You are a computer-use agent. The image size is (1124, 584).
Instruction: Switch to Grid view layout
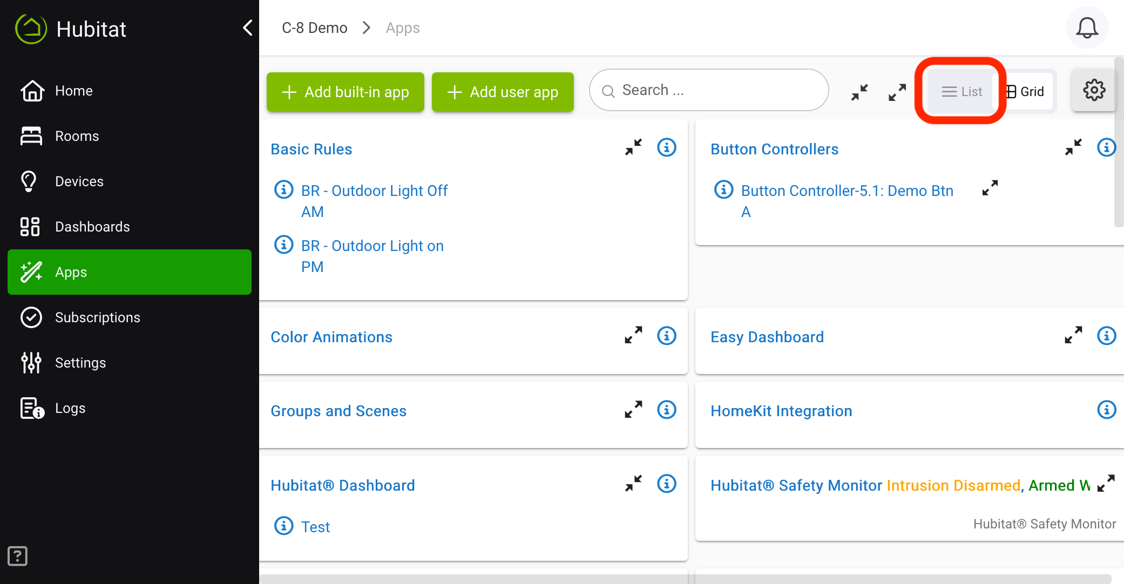pyautogui.click(x=1028, y=91)
